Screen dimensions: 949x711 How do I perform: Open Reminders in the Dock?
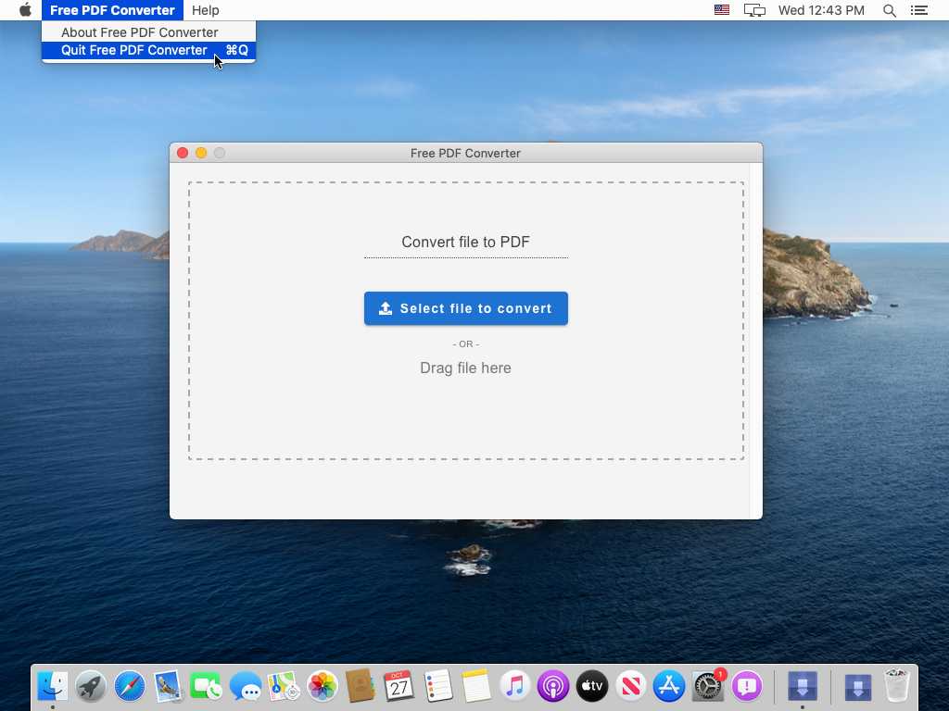coord(437,686)
